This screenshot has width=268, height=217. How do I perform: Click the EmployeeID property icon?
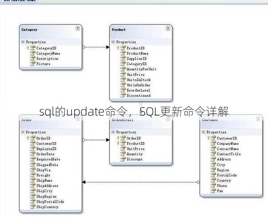[x=32, y=149]
